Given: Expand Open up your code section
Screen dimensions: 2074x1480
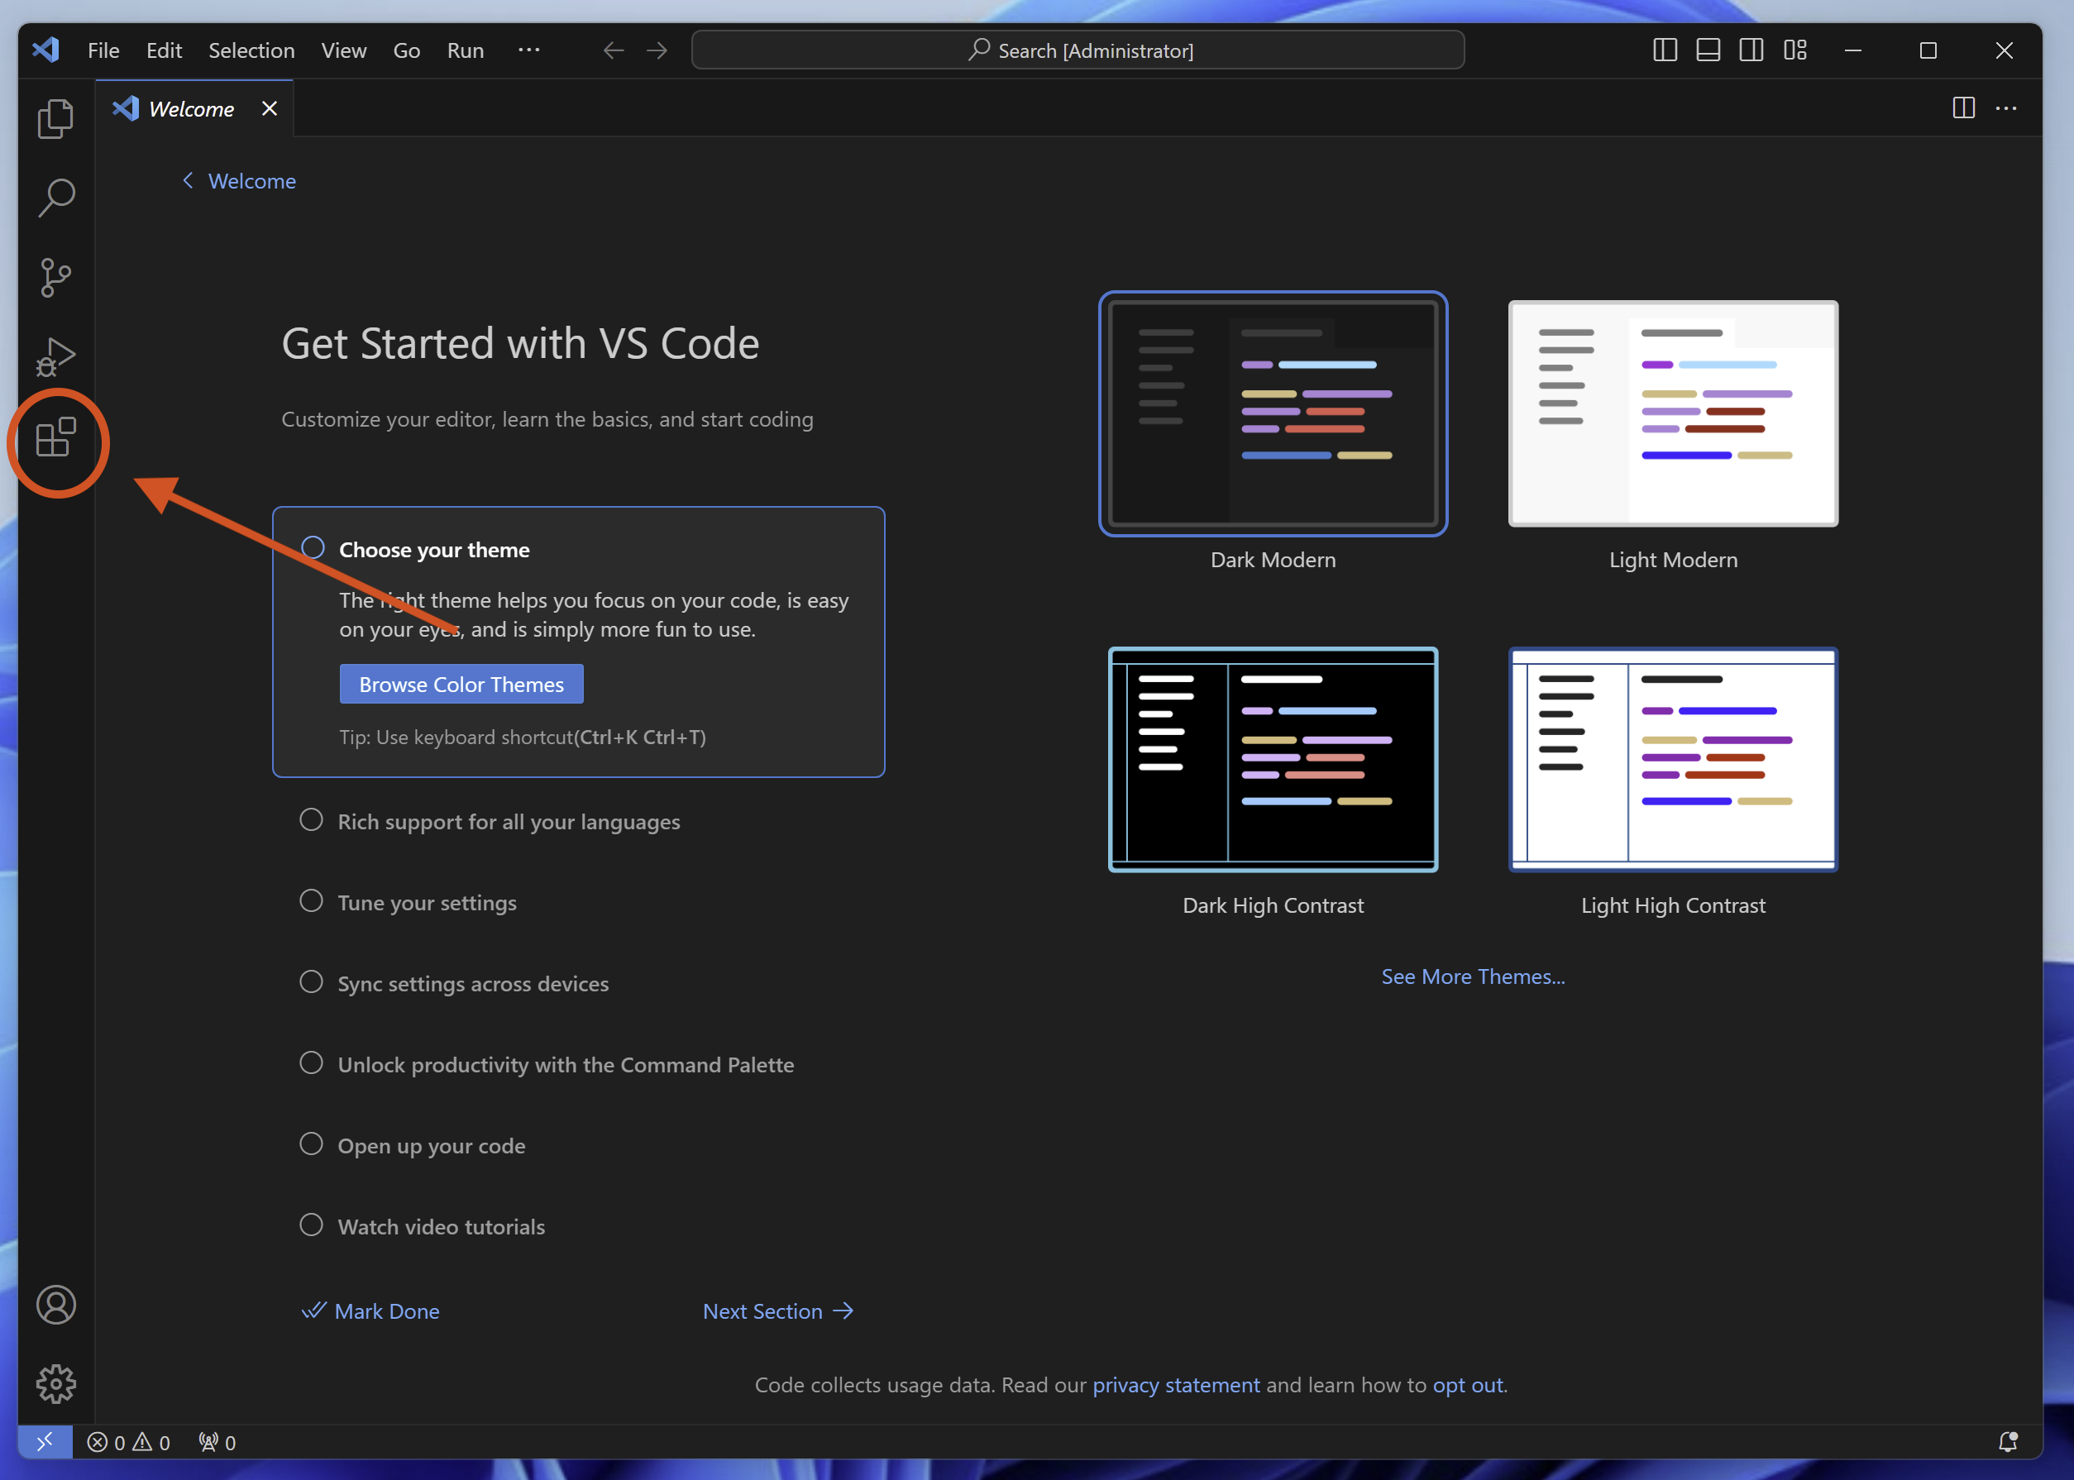Looking at the screenshot, I should point(431,1143).
